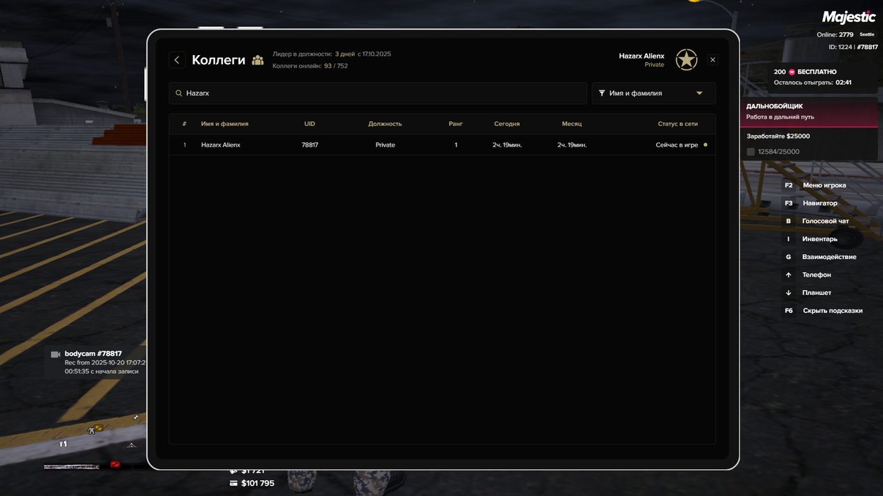The width and height of the screenshot is (883, 496).
Task: Click the filter funnel icon
Action: [602, 93]
